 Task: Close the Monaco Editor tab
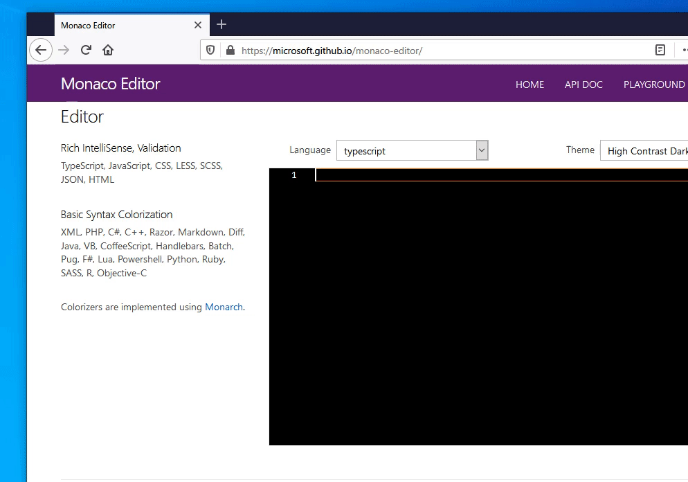198,25
